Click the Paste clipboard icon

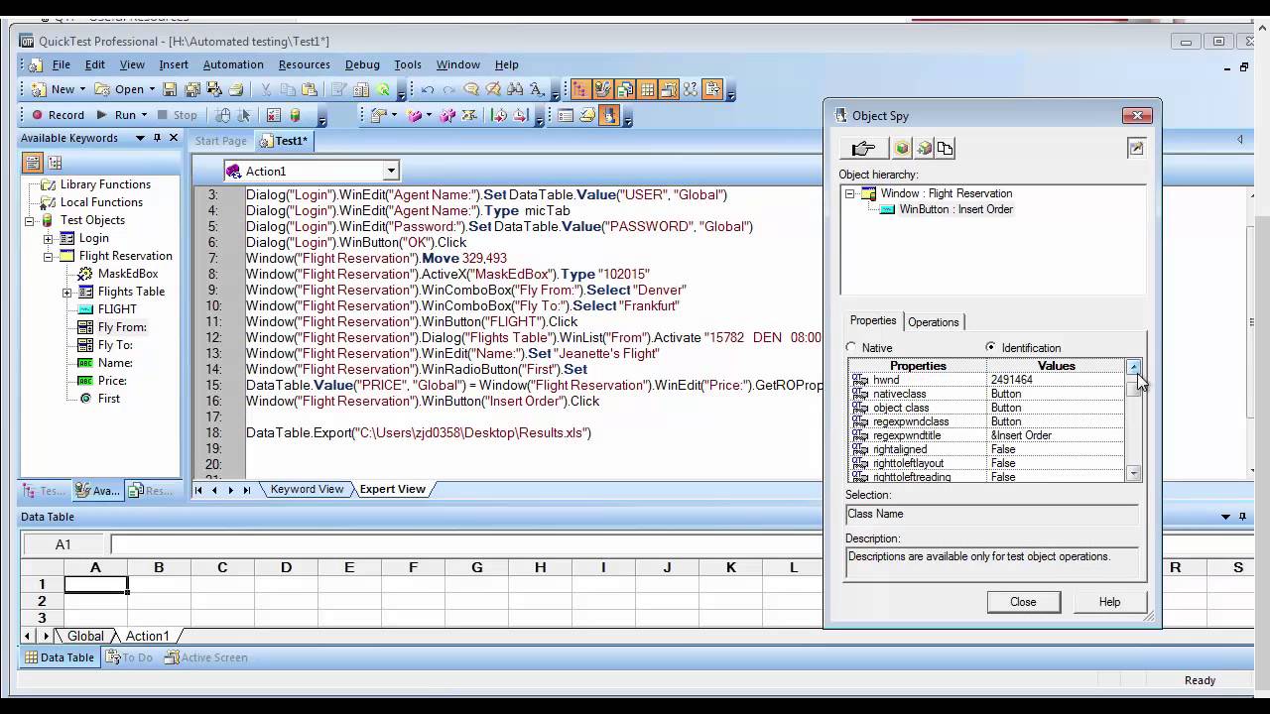(309, 89)
